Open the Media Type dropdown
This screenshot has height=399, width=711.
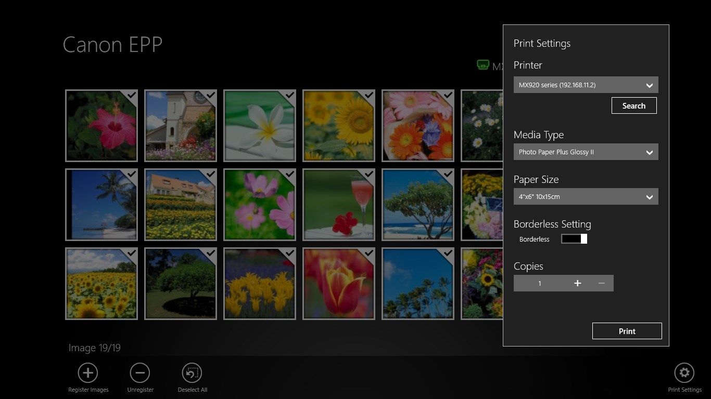(x=586, y=152)
